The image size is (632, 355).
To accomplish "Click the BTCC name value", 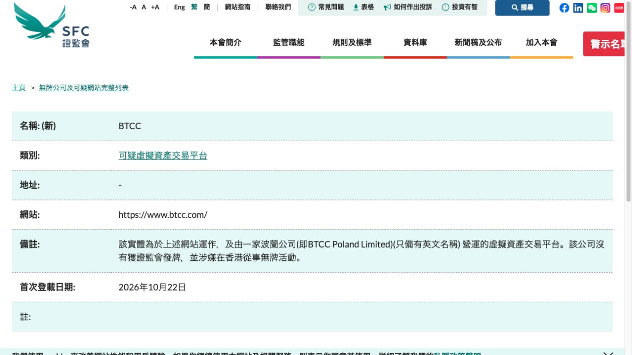I will coord(130,126).
